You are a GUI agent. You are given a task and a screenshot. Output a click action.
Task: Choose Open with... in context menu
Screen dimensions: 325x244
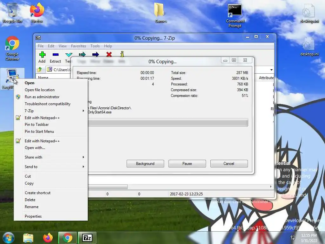pos(51,148)
